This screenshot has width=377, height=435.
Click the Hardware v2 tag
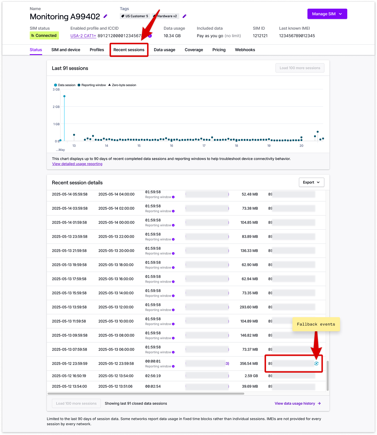pyautogui.click(x=166, y=16)
